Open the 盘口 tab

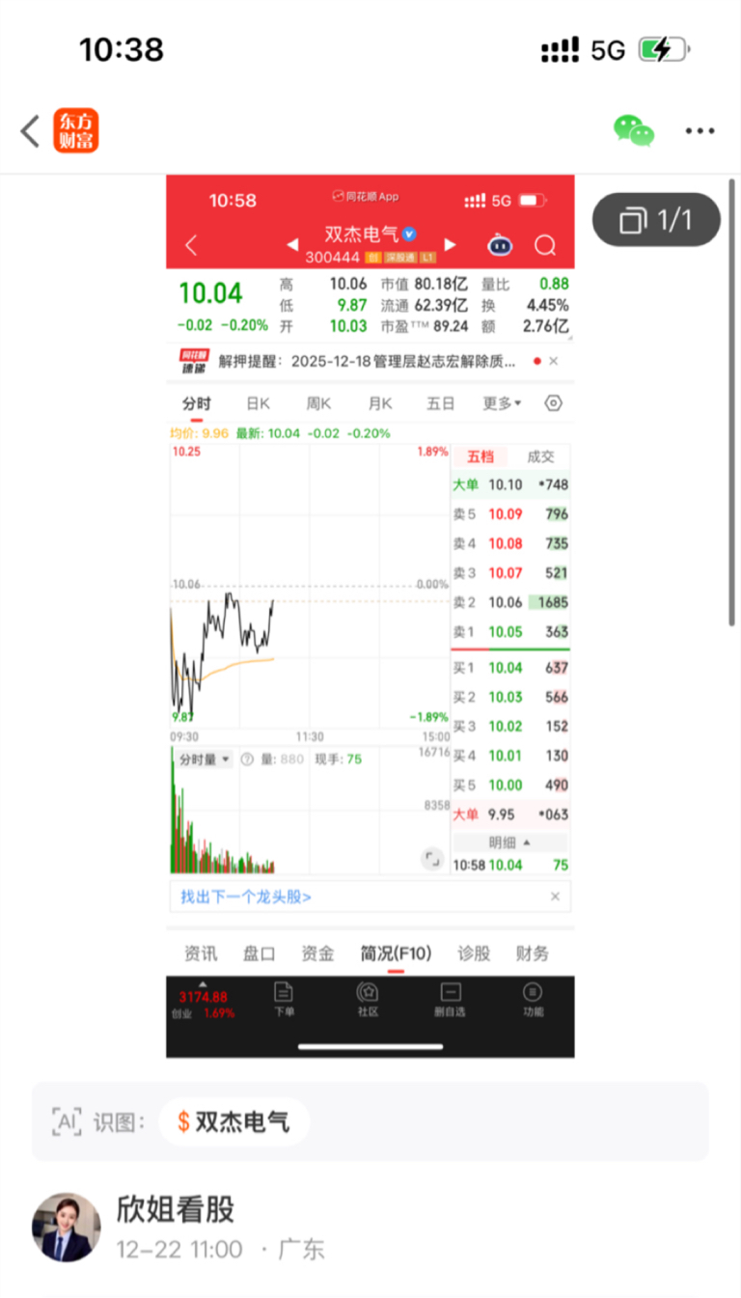point(259,953)
